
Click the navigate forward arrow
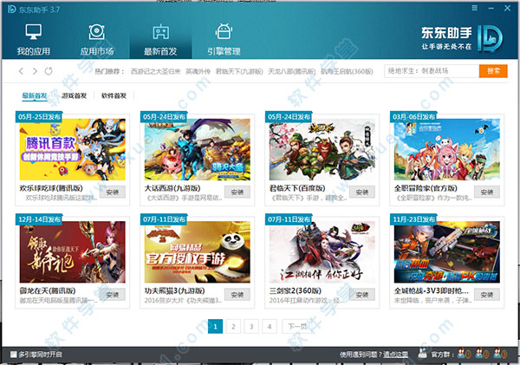pos(35,71)
